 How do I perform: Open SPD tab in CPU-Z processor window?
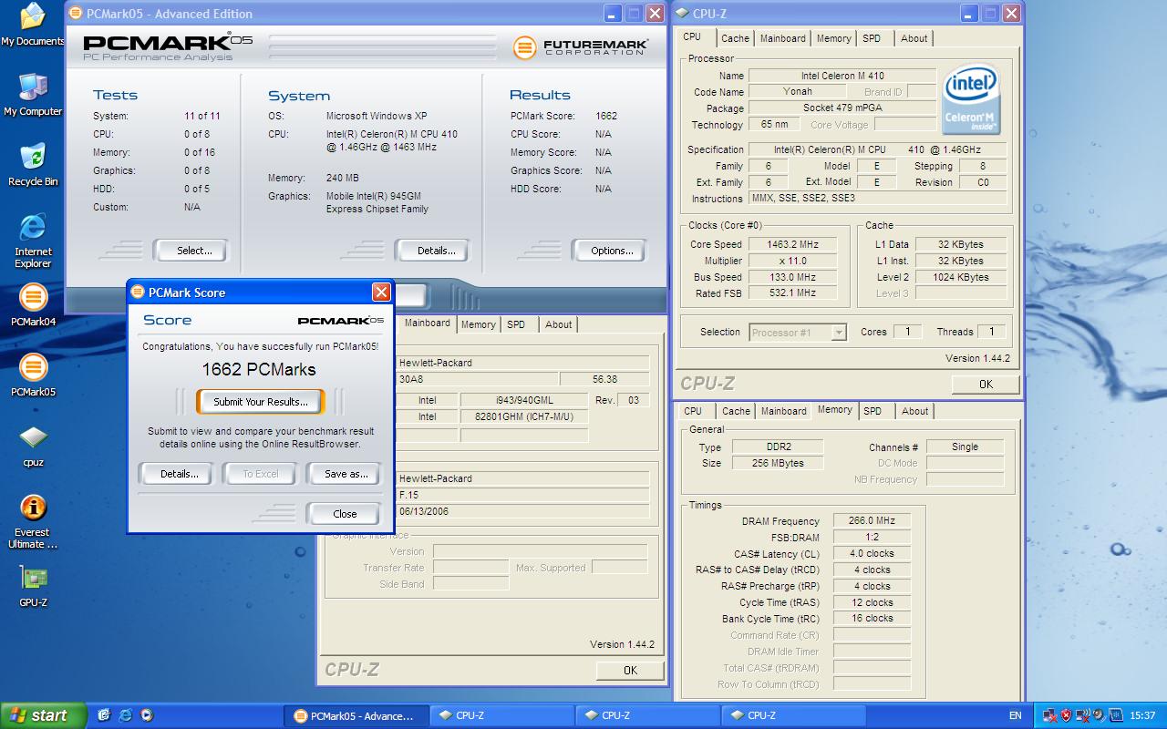(x=873, y=38)
